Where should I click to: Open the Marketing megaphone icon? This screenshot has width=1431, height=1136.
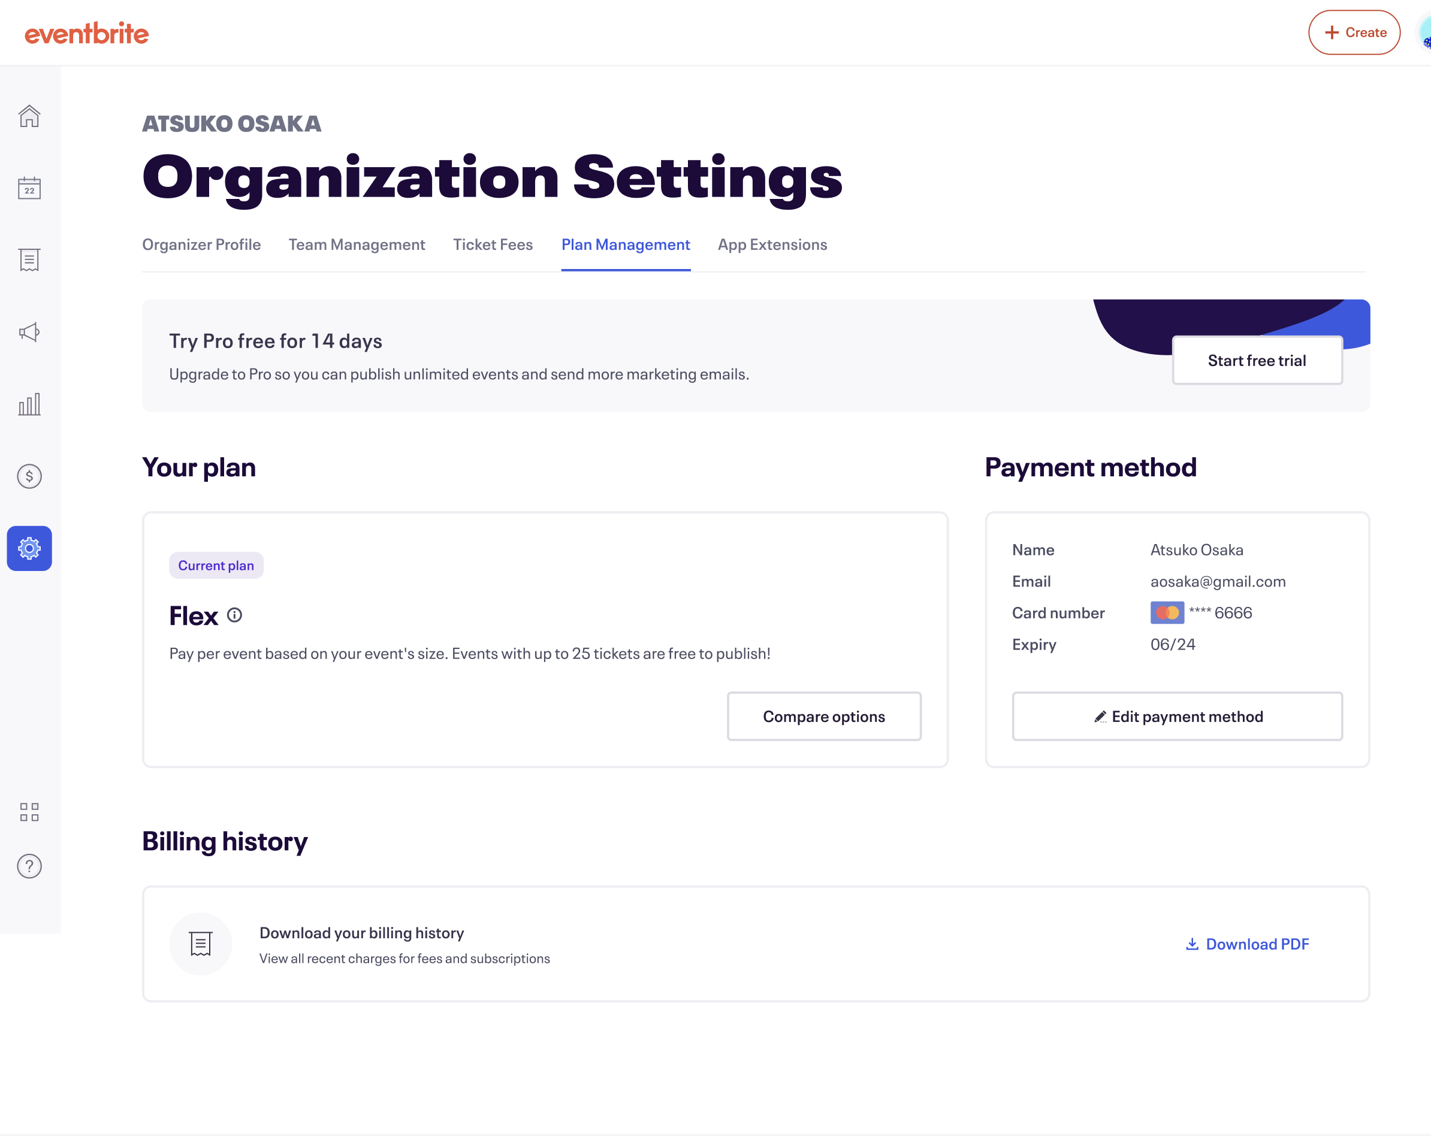(x=29, y=332)
